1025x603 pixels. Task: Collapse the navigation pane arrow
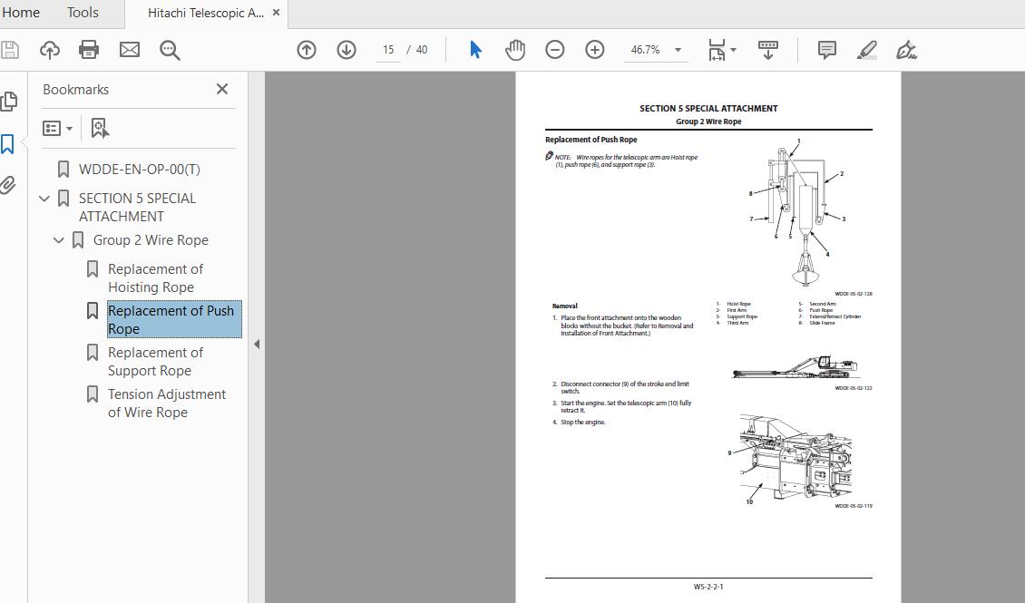(257, 345)
